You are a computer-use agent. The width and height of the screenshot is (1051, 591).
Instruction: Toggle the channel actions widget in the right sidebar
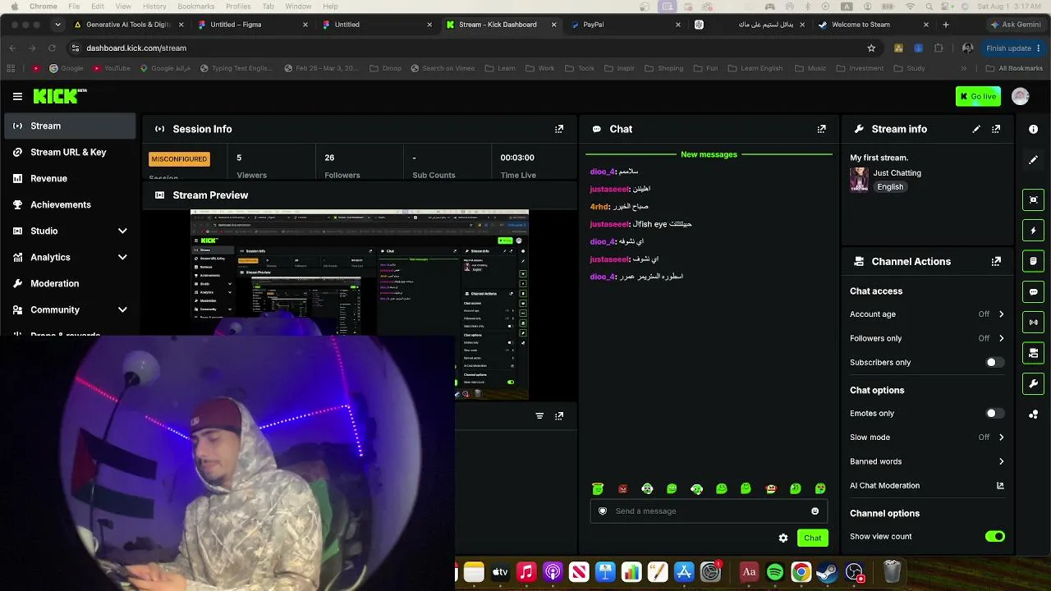point(1033,353)
